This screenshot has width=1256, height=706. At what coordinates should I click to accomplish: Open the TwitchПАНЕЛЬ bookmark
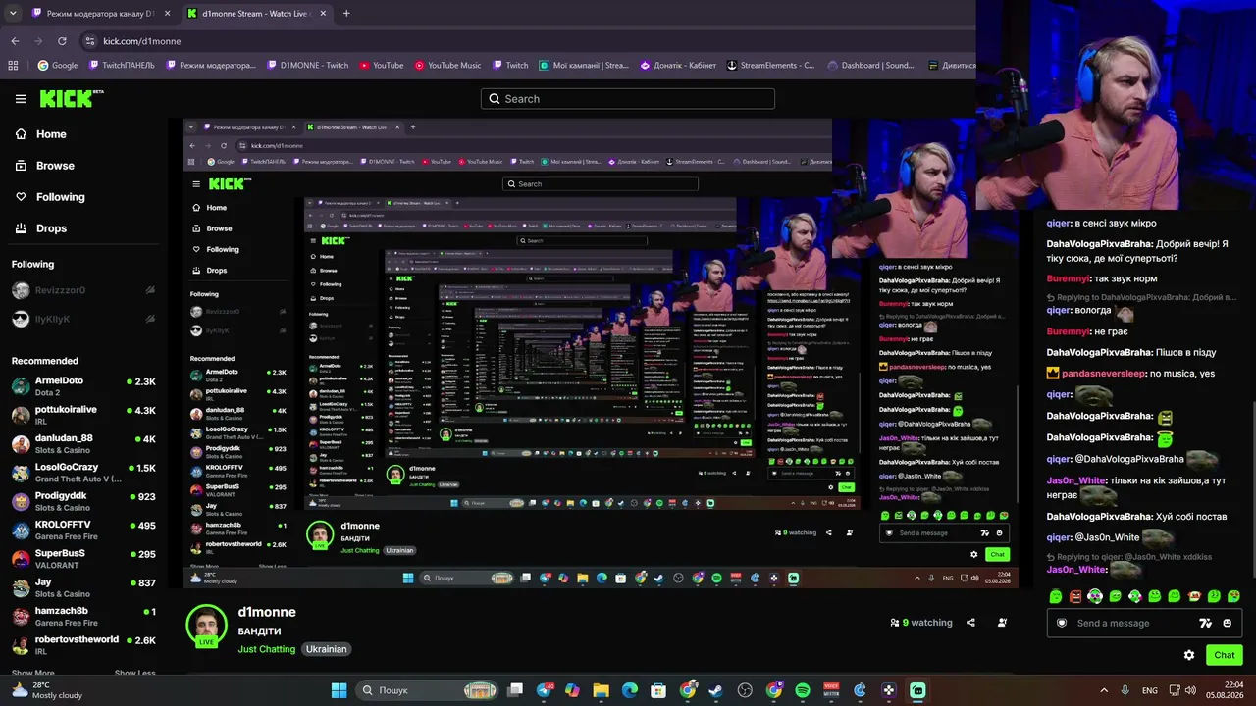122,66
